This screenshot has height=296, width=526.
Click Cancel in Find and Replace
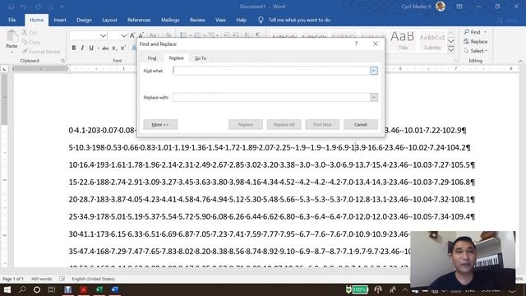pos(361,124)
